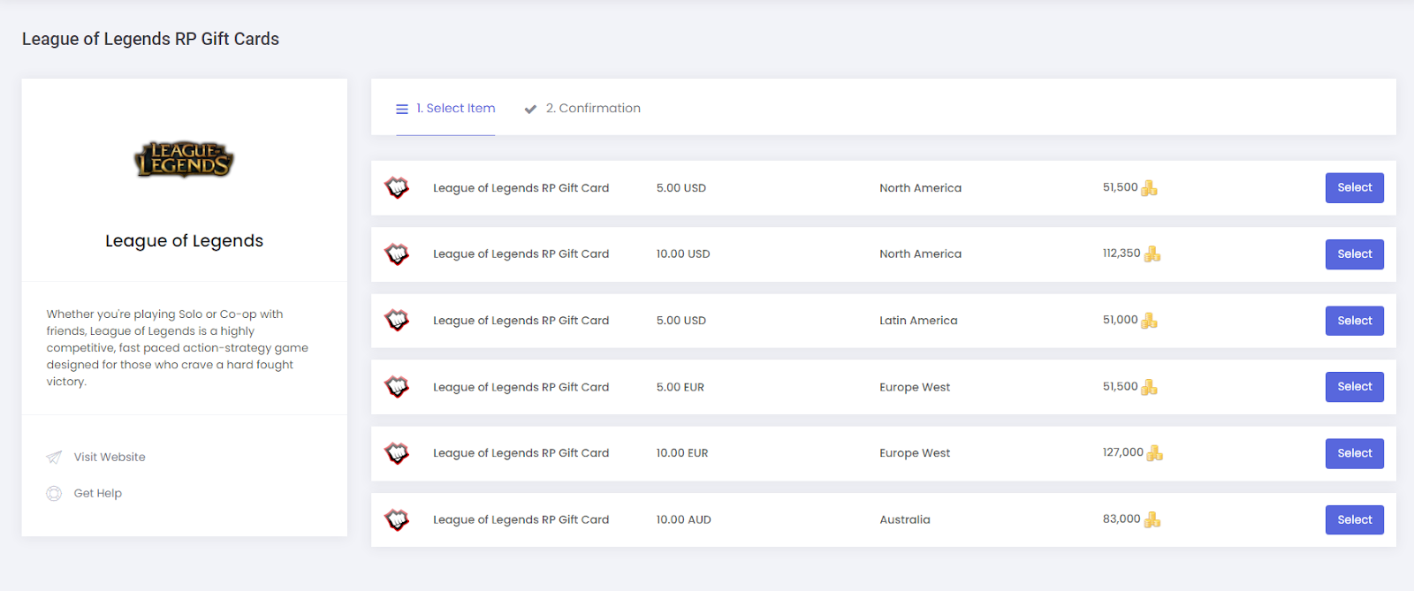
Task: Click the 10.00 EUR amount text
Action: coord(682,453)
